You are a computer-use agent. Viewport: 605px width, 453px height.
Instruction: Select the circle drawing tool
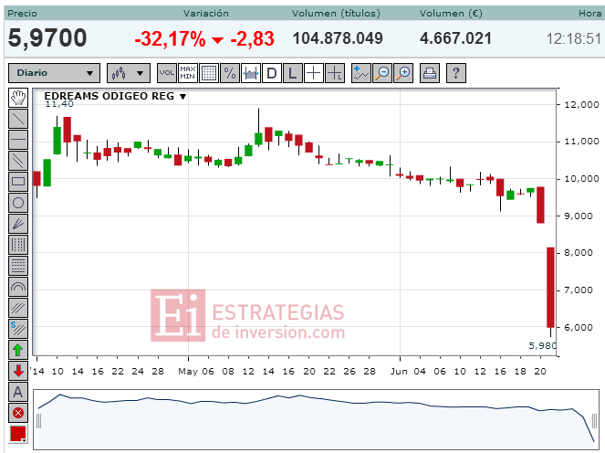pyautogui.click(x=18, y=203)
